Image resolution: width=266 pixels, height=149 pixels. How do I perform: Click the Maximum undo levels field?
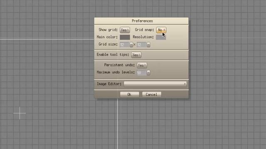point(142,73)
